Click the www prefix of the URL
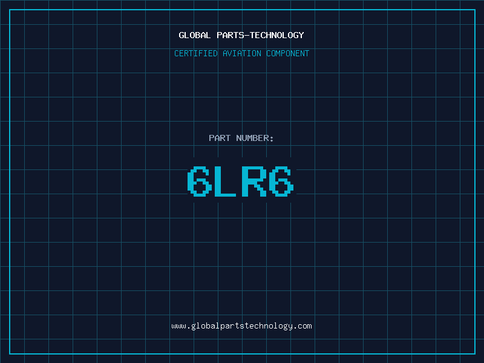The width and height of the screenshot is (484, 363). [x=178, y=326]
